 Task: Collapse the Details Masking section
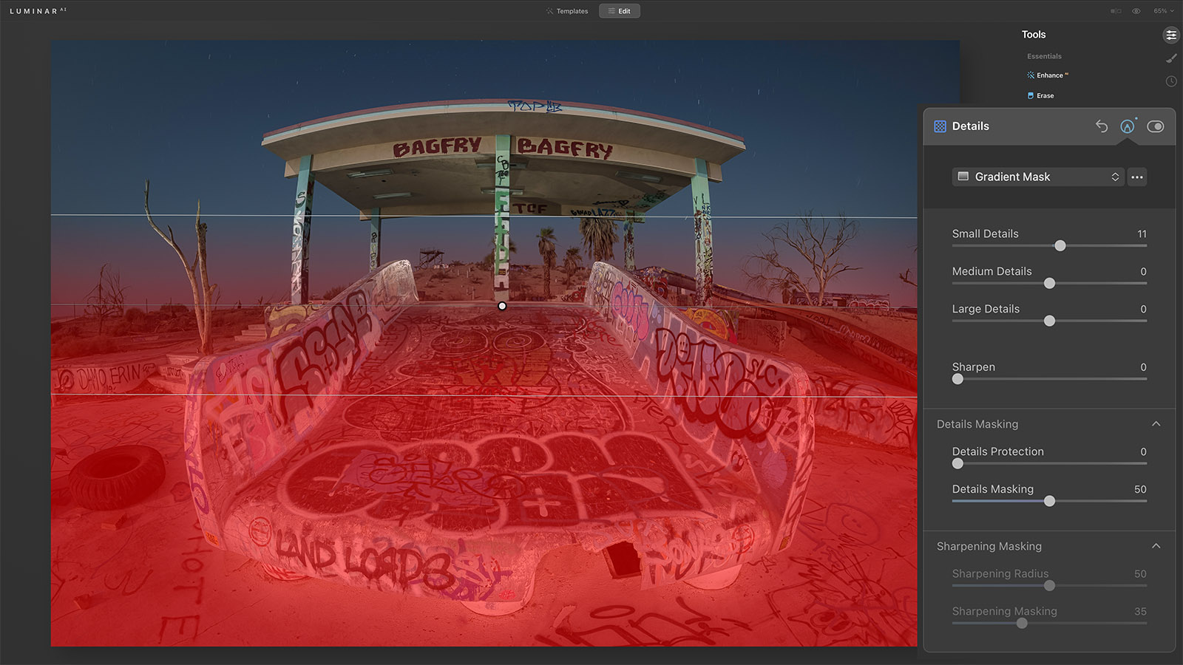click(1156, 424)
